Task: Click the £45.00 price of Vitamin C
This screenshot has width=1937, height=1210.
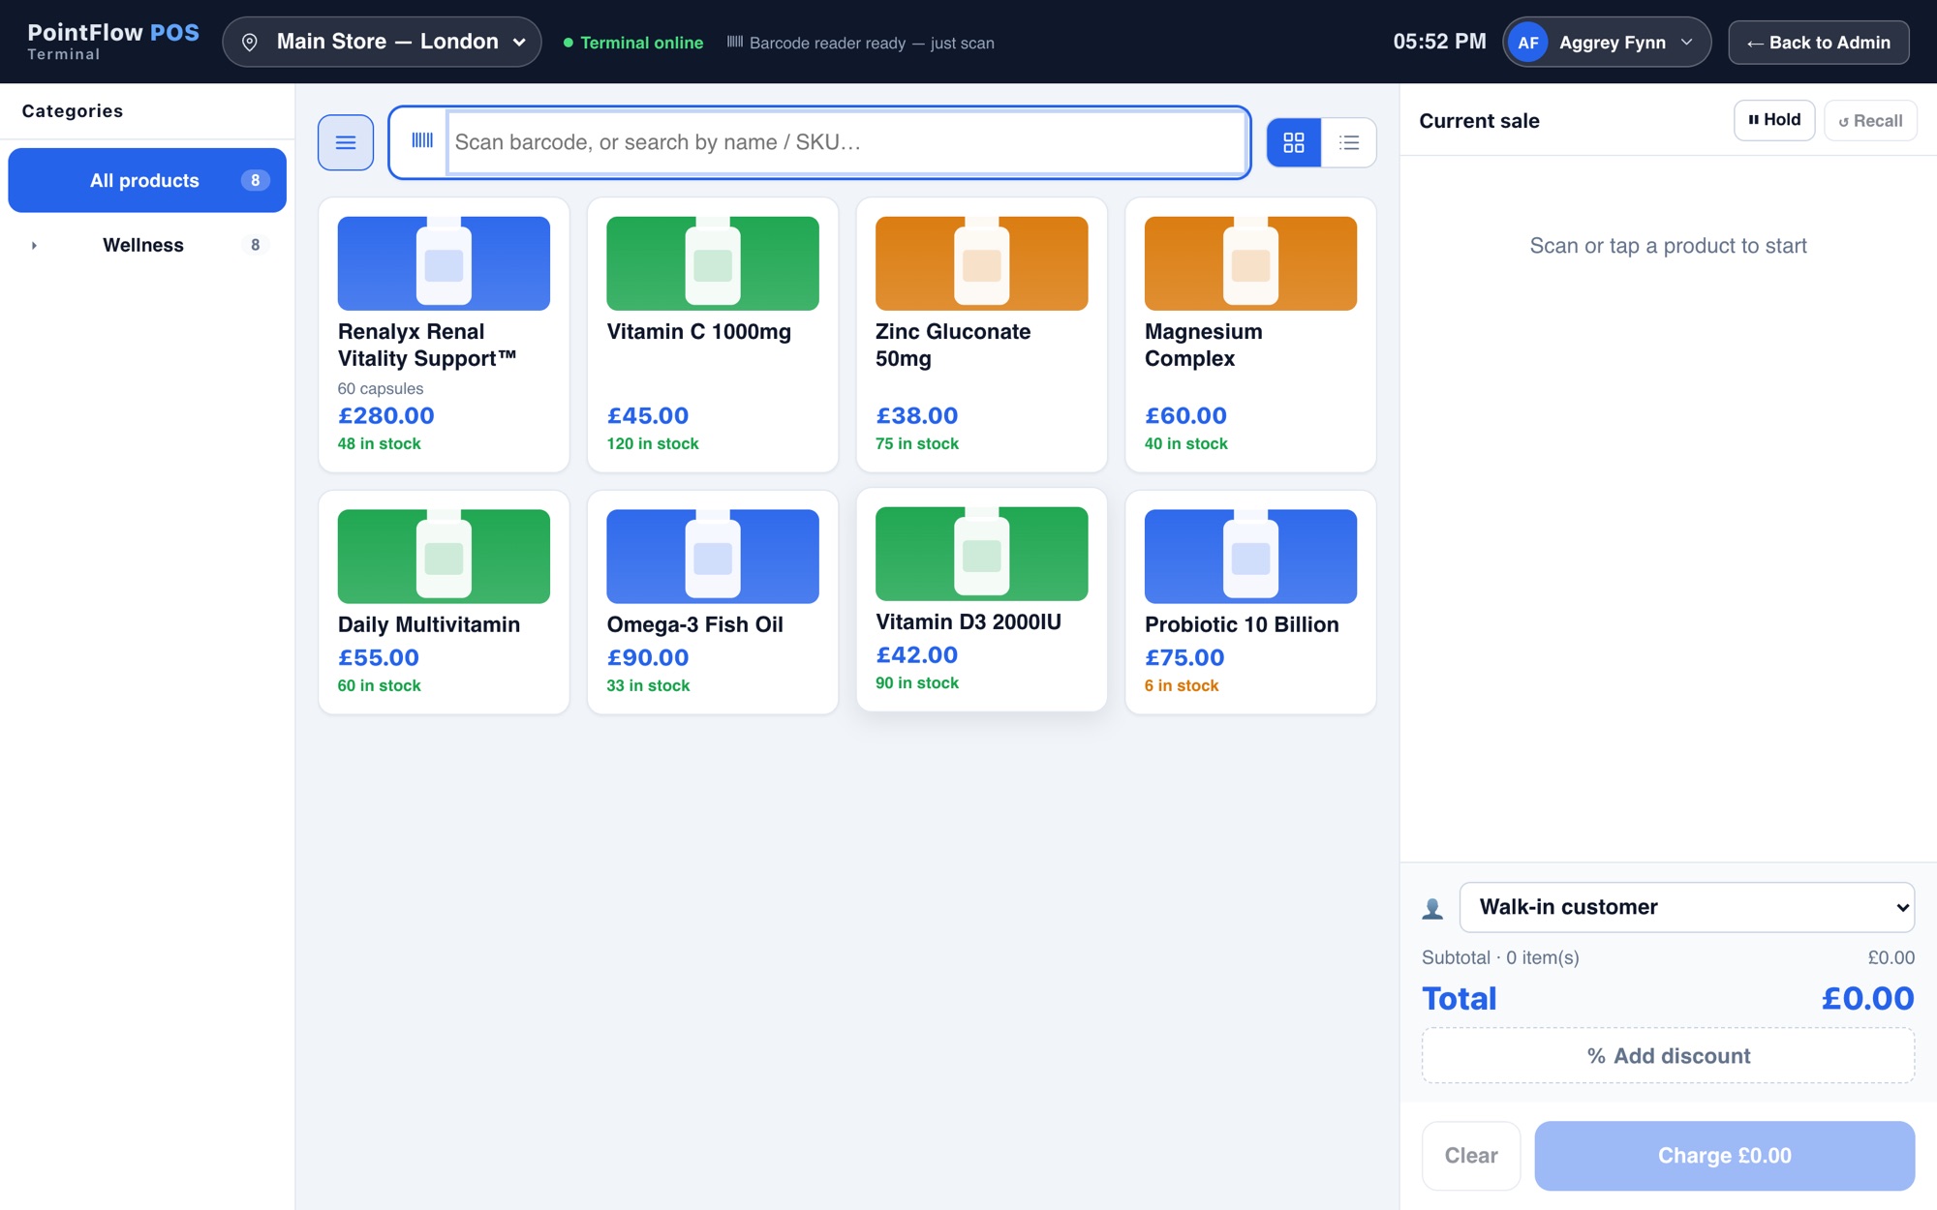Action: coord(648,415)
